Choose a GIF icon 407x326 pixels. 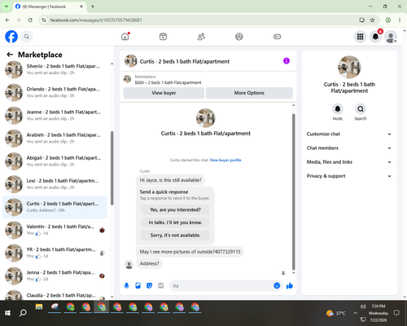[x=160, y=285]
